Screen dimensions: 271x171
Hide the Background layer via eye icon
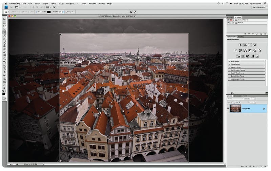coord(228,108)
